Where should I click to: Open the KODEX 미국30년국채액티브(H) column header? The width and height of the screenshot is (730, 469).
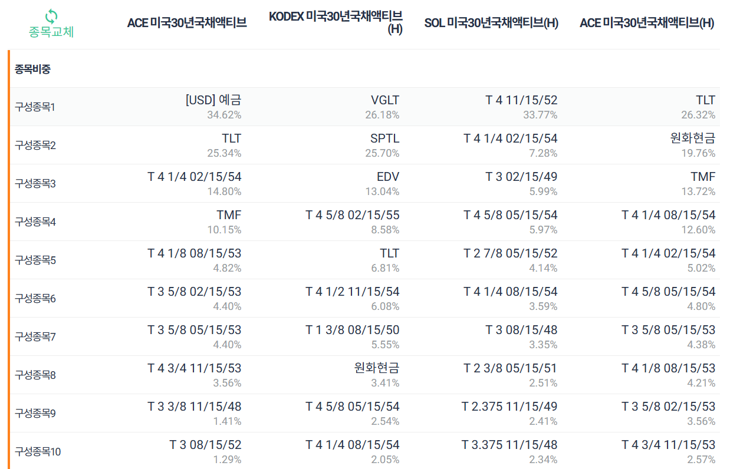336,23
